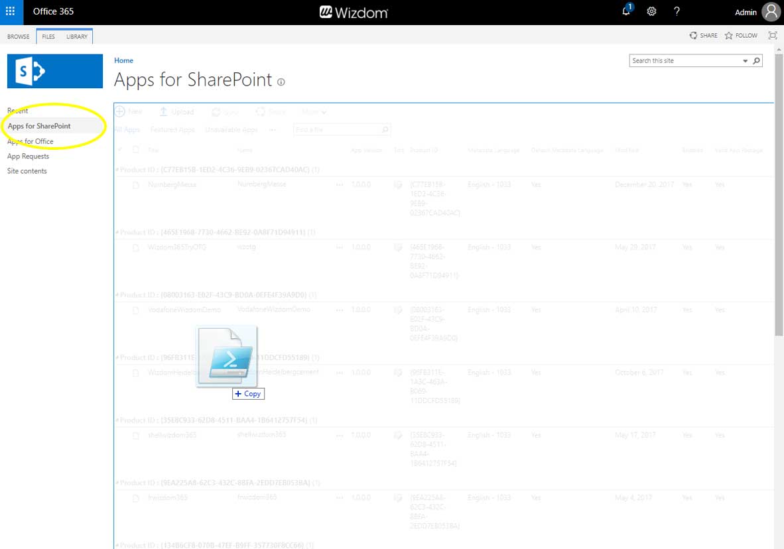Open the search scope dropdown arrow
Image resolution: width=784 pixels, height=549 pixels.
745,61
